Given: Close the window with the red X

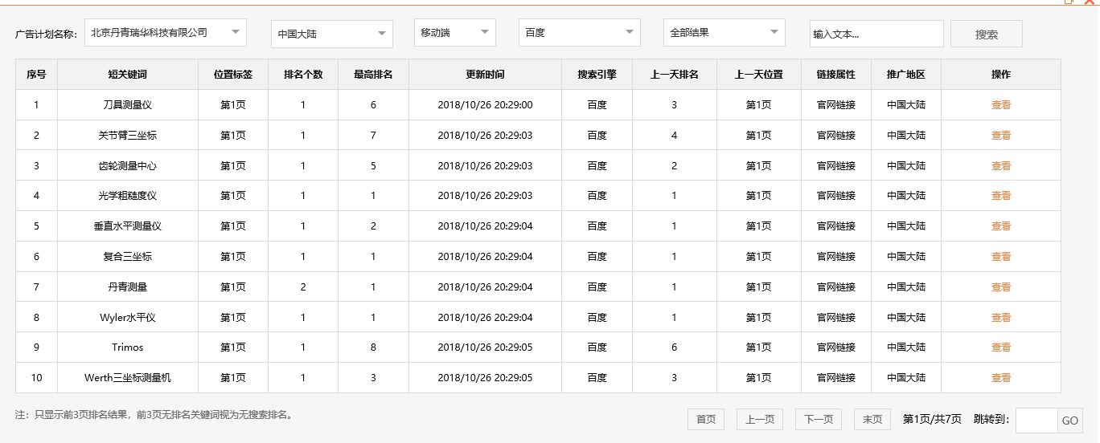Looking at the screenshot, I should [x=1090, y=2].
